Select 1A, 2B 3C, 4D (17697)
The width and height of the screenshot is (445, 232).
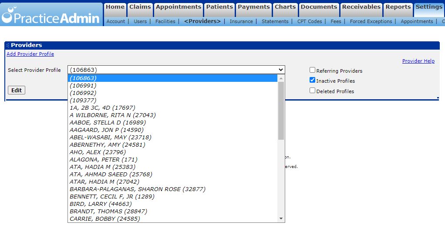coord(172,108)
